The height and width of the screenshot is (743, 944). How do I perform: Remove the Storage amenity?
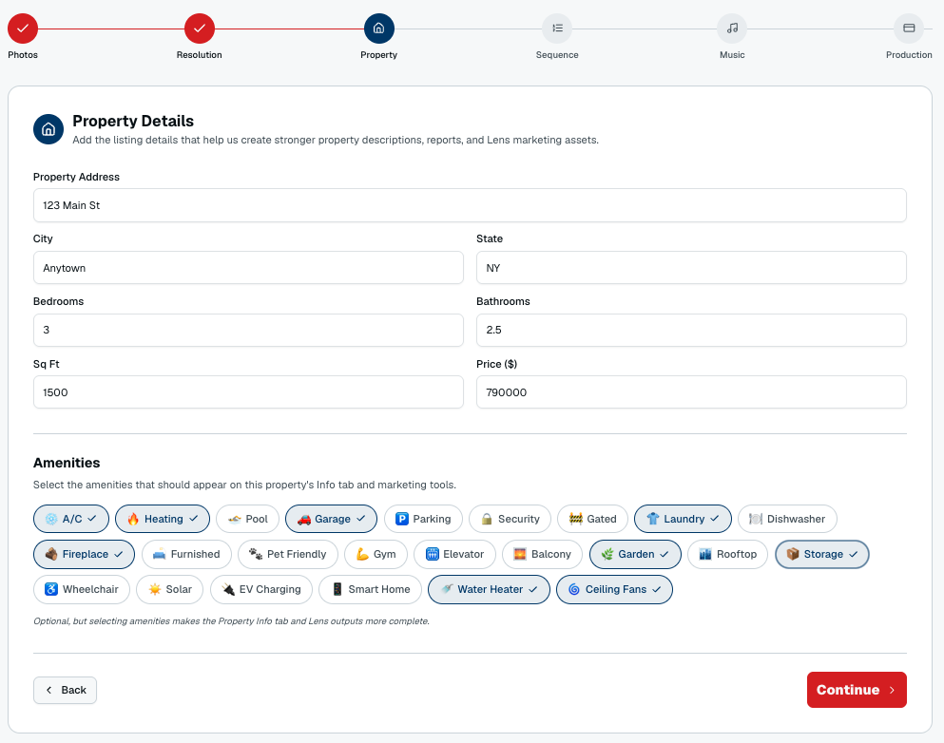click(x=821, y=554)
